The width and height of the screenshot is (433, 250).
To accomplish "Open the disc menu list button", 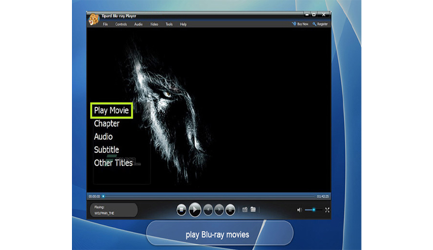I will point(230,210).
